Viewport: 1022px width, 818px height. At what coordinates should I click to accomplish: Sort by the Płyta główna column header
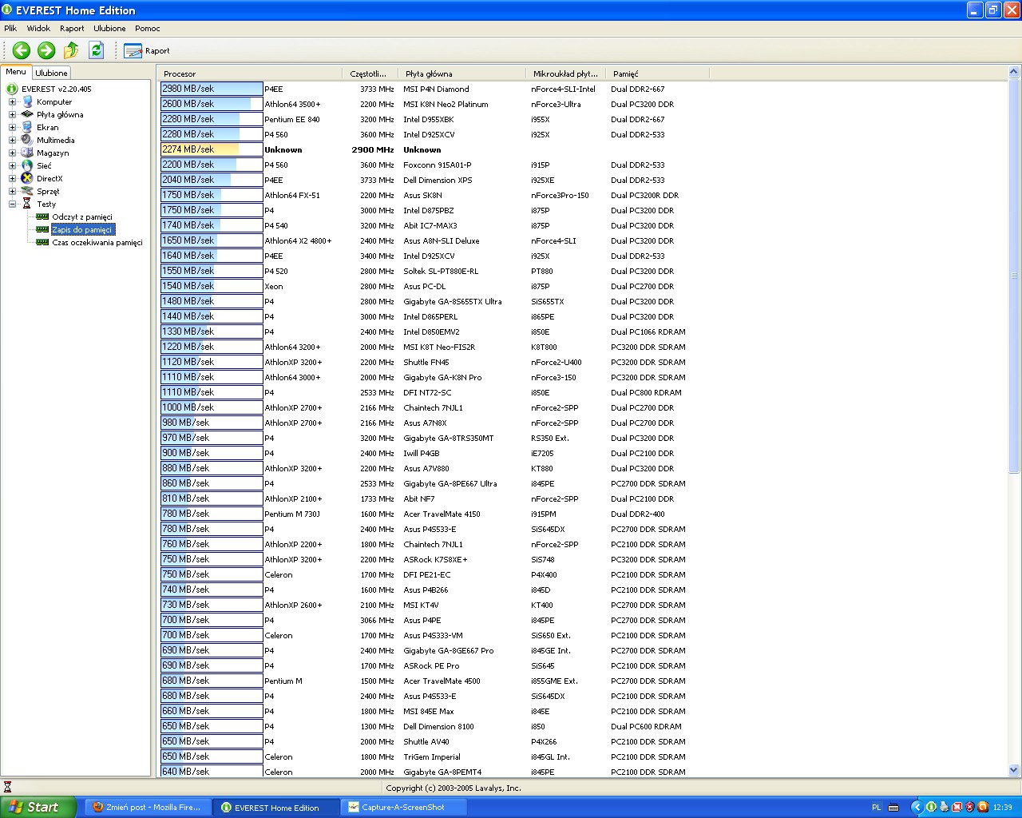[462, 73]
